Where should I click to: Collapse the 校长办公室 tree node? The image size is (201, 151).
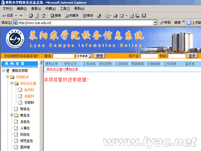pos(12,83)
